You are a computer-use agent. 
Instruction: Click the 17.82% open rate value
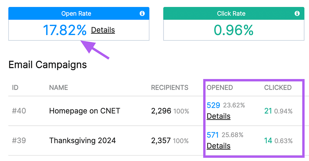pos(65,30)
